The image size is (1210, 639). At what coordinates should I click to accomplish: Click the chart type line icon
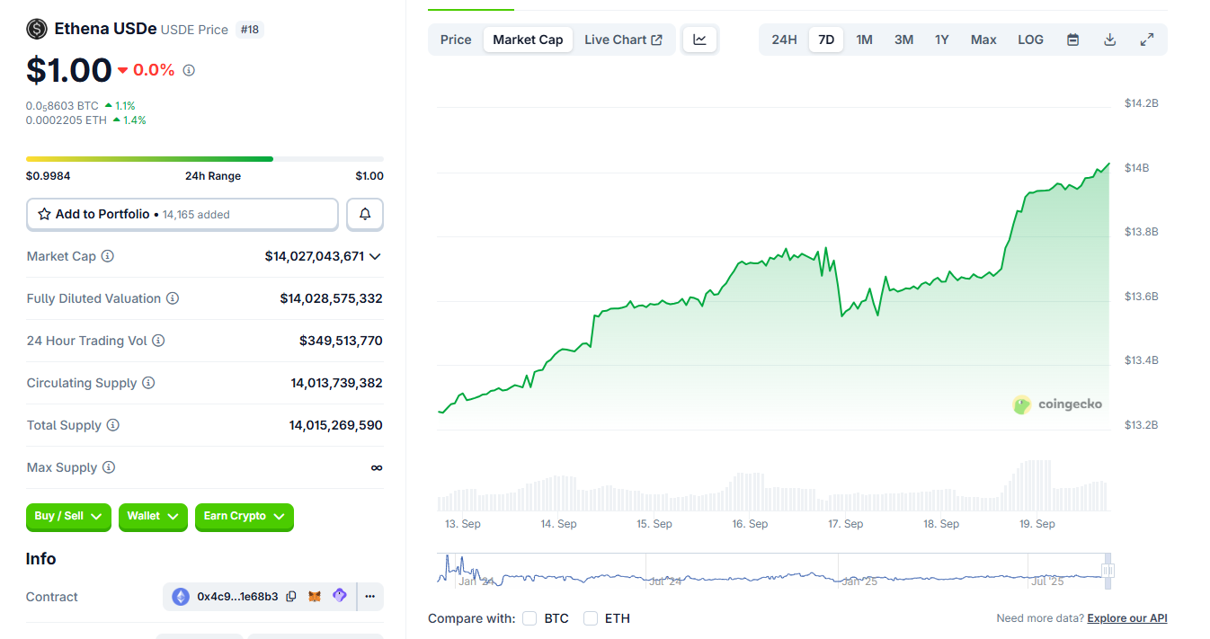coord(699,40)
